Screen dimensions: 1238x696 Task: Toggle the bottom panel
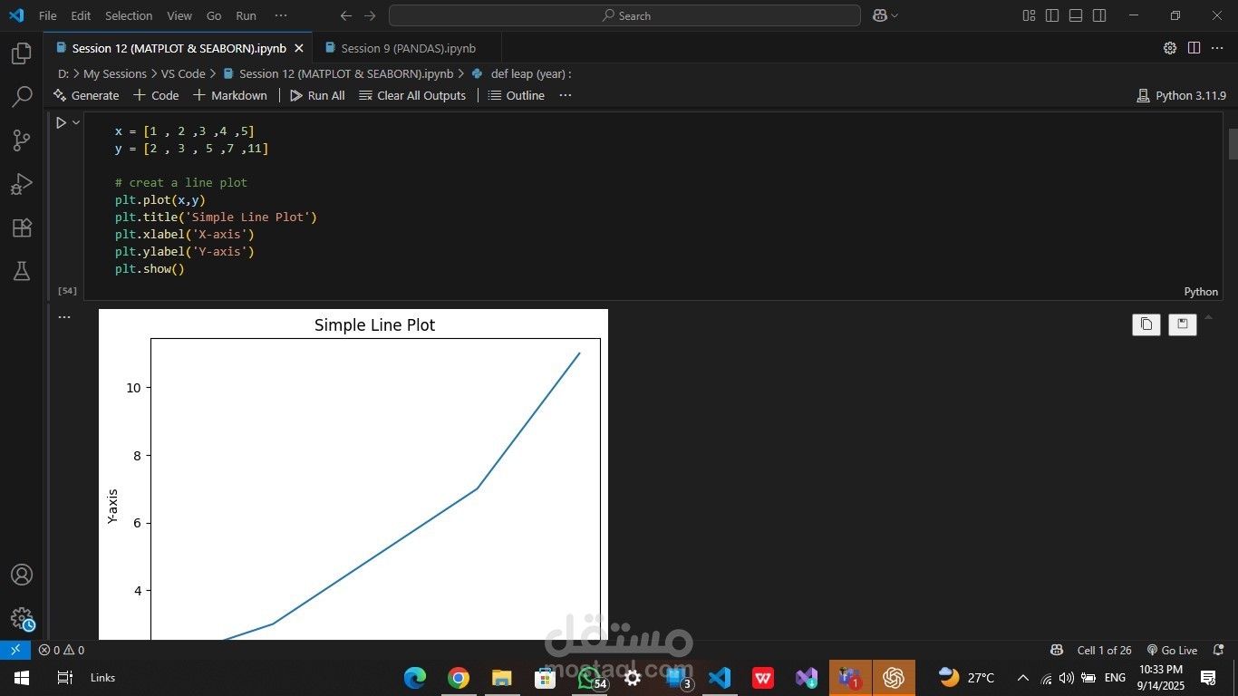(x=1076, y=15)
